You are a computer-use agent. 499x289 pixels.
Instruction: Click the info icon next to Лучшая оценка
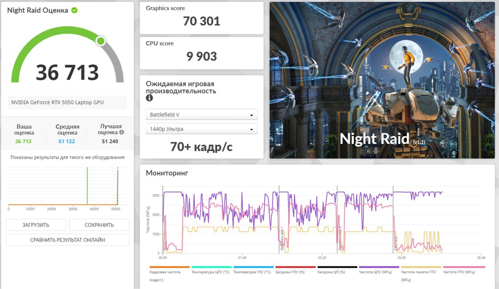tap(122, 132)
